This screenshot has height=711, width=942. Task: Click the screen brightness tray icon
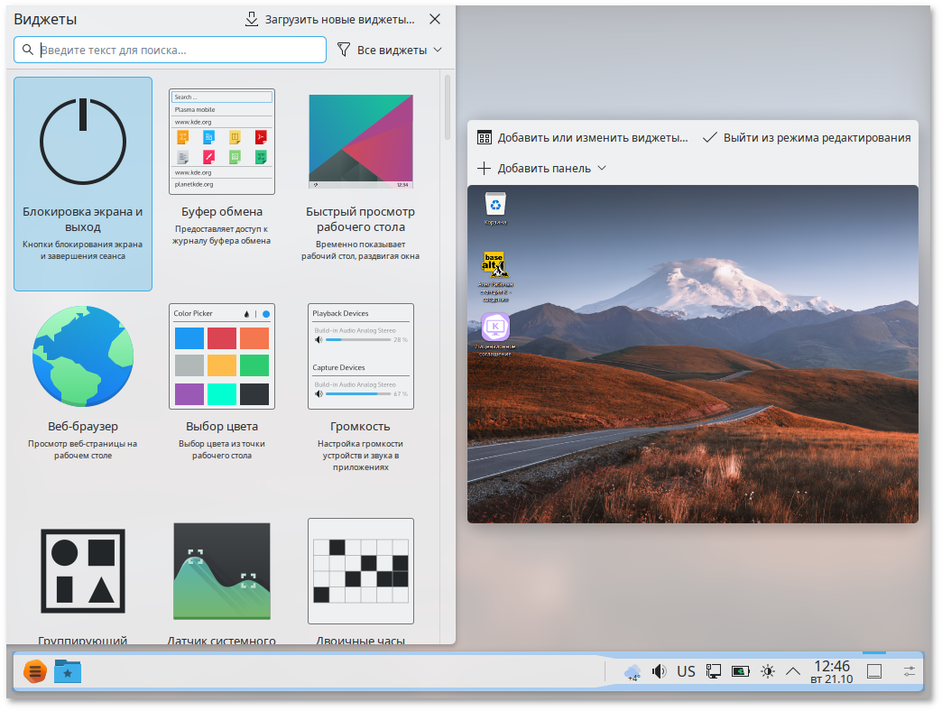[x=767, y=671]
